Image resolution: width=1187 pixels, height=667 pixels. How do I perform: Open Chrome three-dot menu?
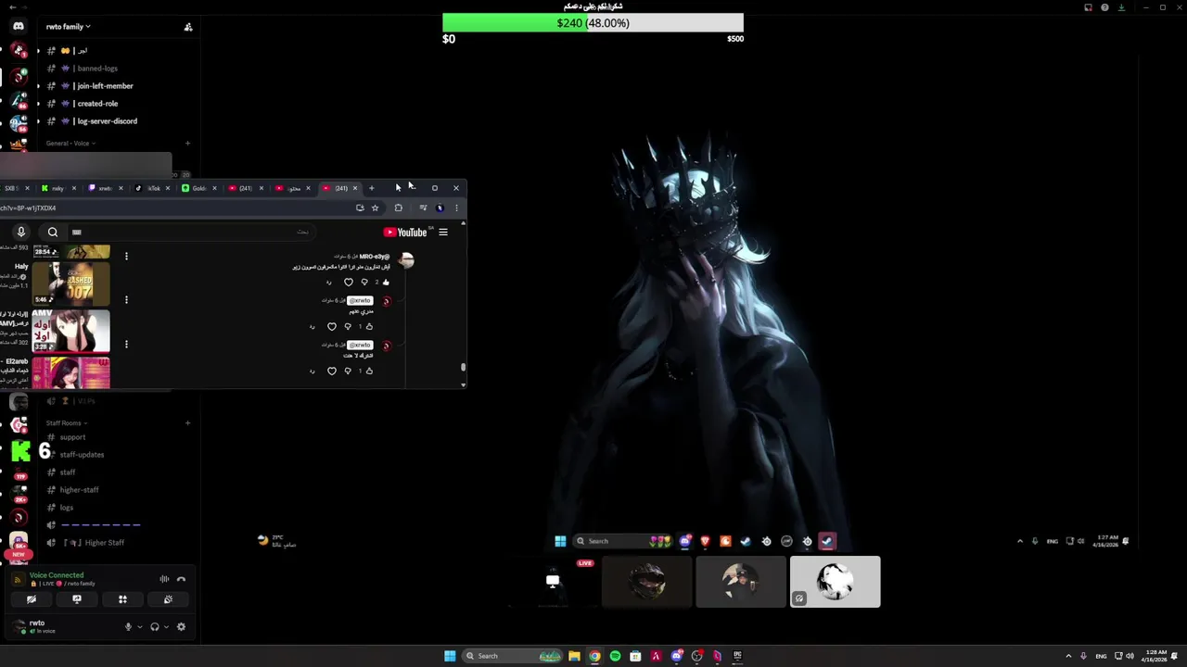(456, 208)
